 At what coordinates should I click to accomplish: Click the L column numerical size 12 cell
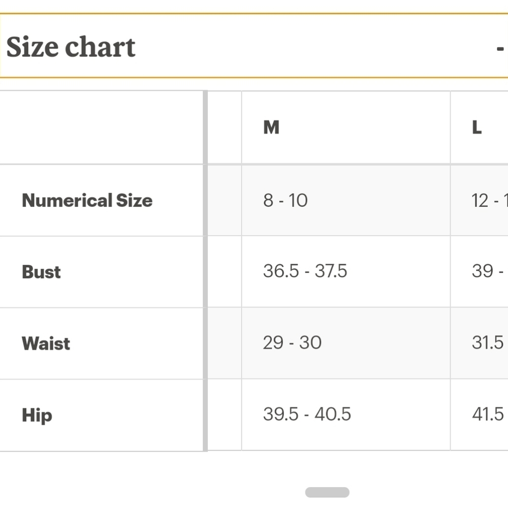(490, 200)
